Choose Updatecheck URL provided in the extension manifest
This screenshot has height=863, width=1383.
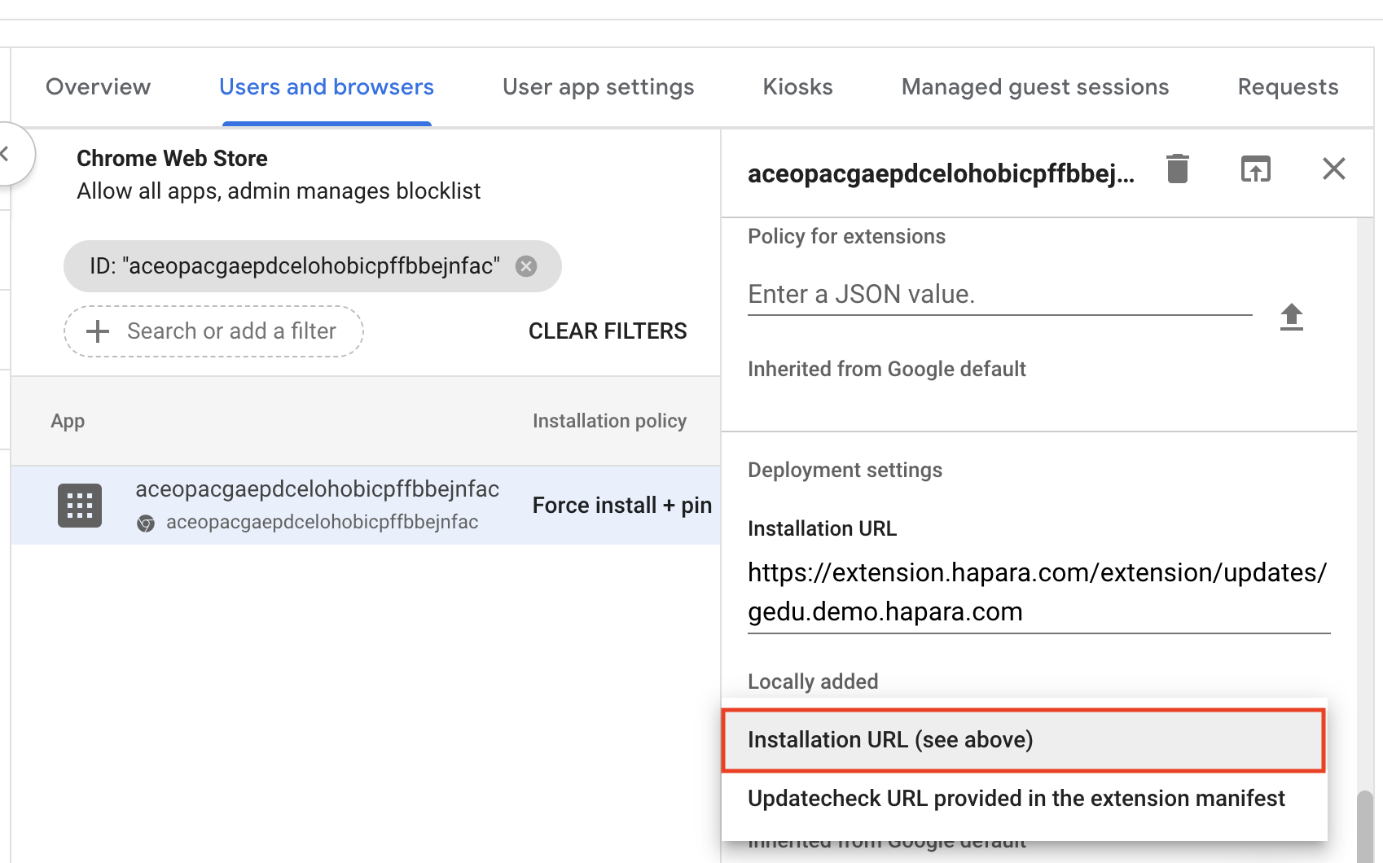click(1015, 798)
